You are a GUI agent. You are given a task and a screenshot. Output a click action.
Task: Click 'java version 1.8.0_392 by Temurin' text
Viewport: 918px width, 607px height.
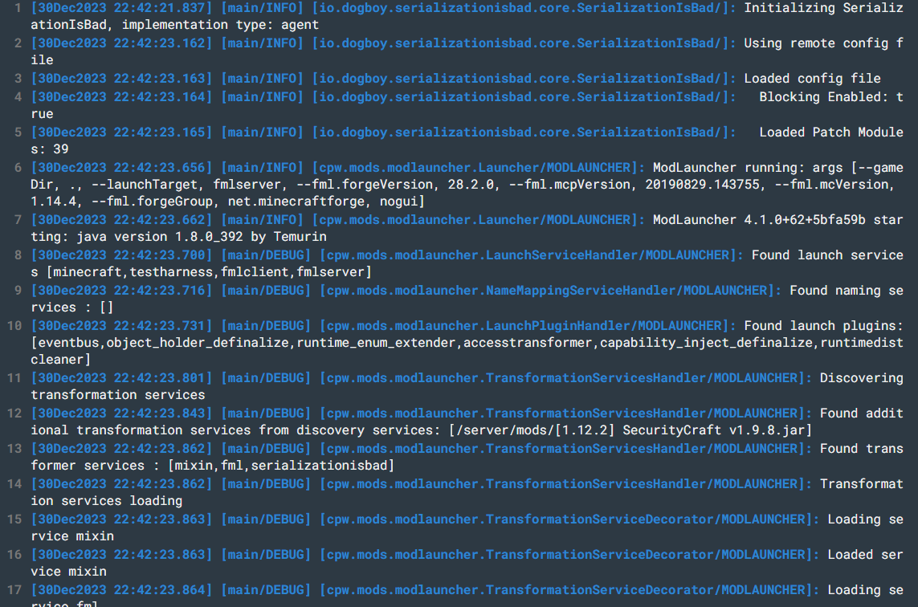[202, 237]
